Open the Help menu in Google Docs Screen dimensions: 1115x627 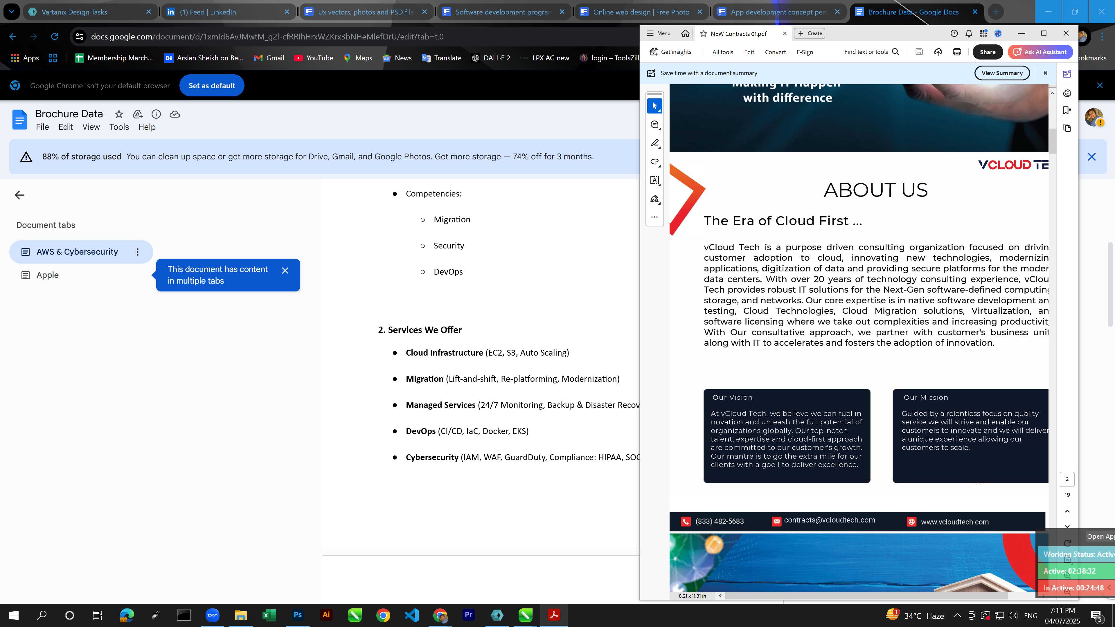click(x=147, y=127)
